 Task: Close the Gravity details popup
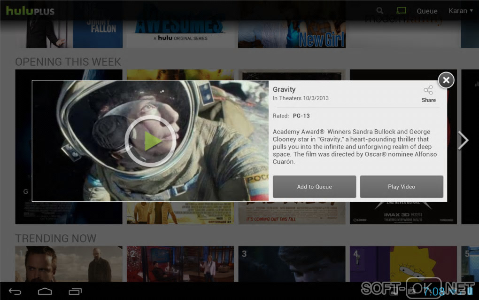point(446,80)
